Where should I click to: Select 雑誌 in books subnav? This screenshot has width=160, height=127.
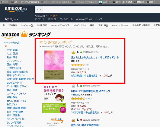tap(92, 25)
